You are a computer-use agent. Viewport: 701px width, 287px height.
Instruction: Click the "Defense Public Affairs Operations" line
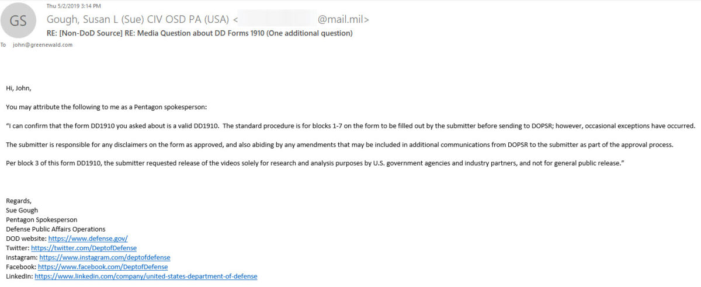55,229
